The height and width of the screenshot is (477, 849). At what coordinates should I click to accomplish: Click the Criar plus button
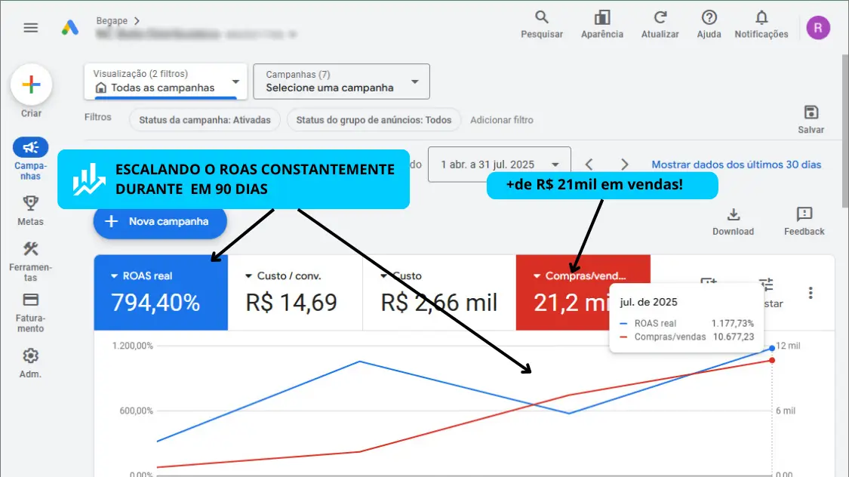[31, 85]
